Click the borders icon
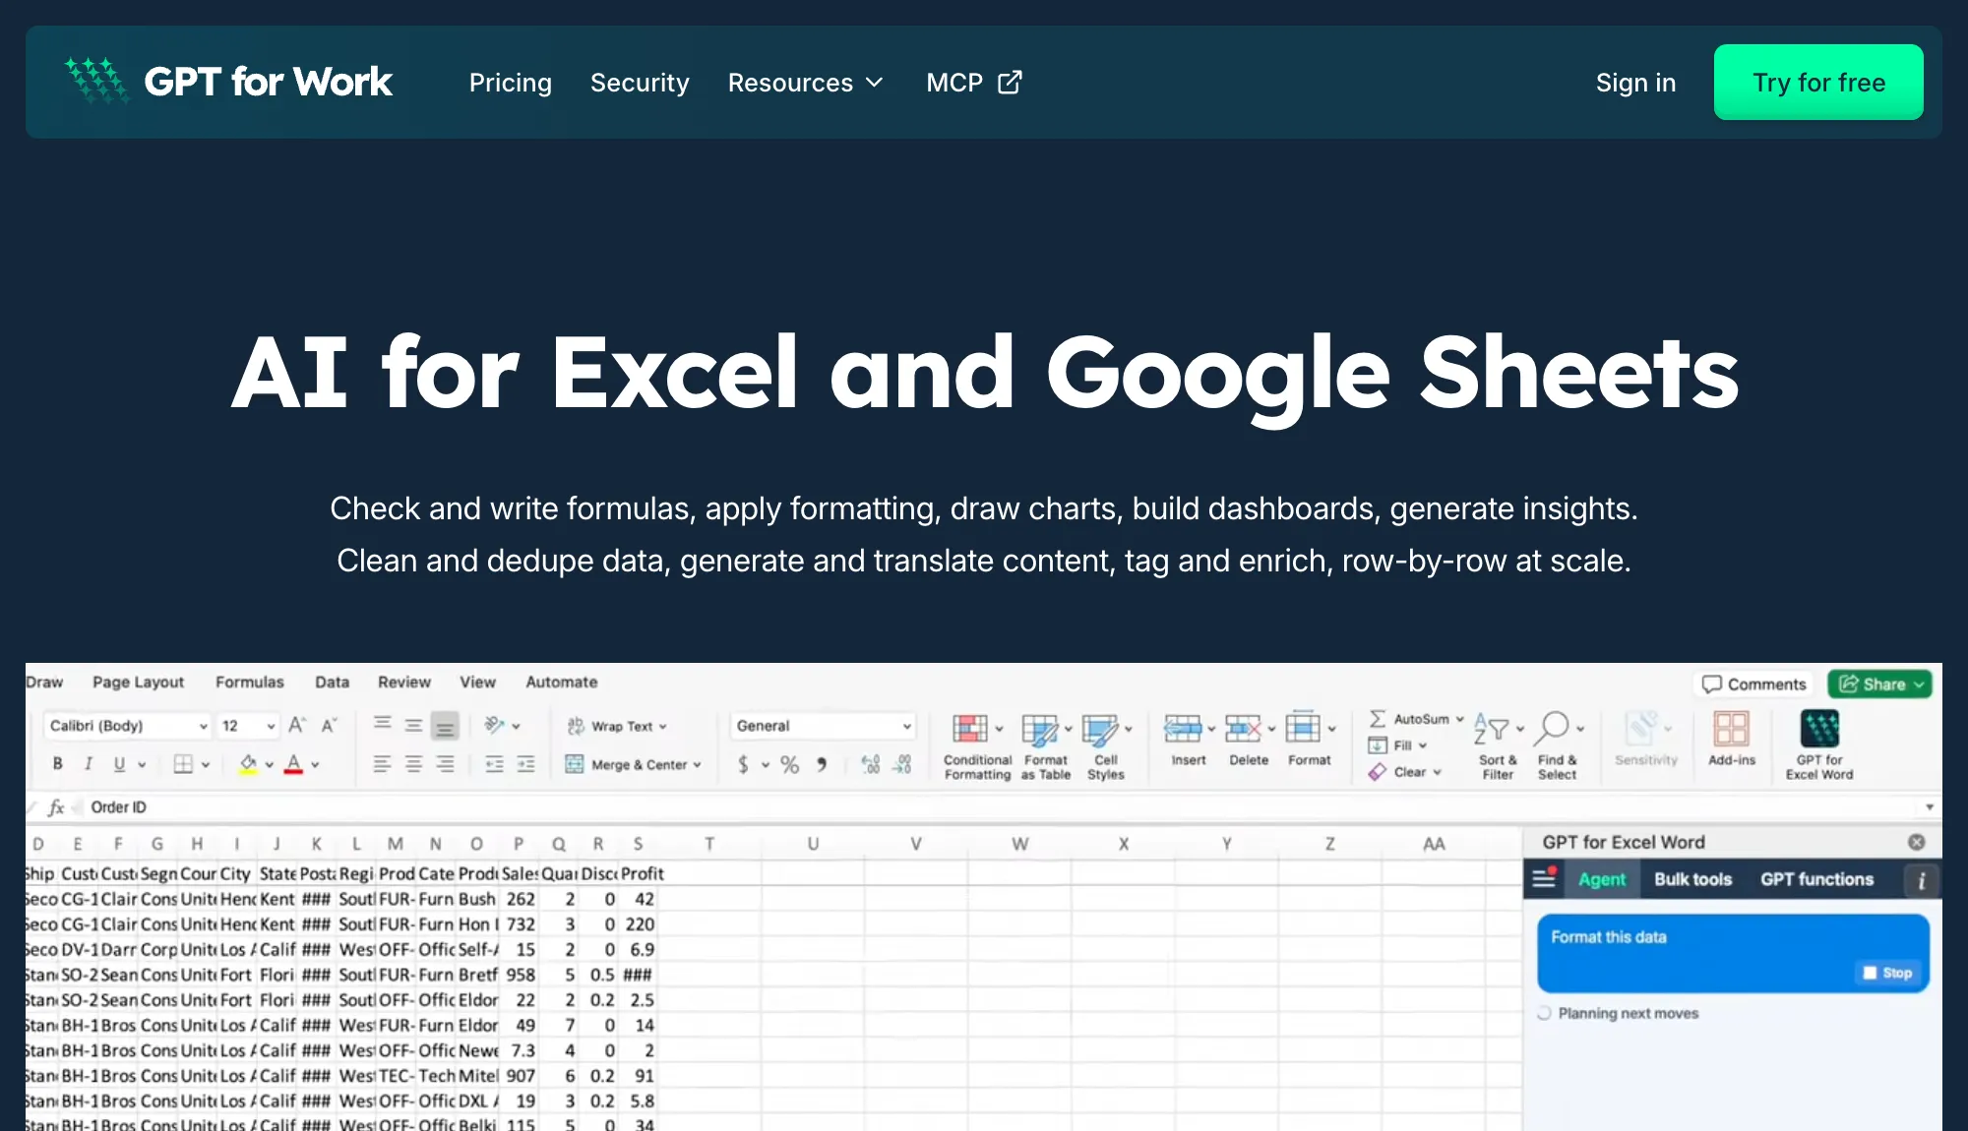The image size is (1968, 1131). point(183,763)
